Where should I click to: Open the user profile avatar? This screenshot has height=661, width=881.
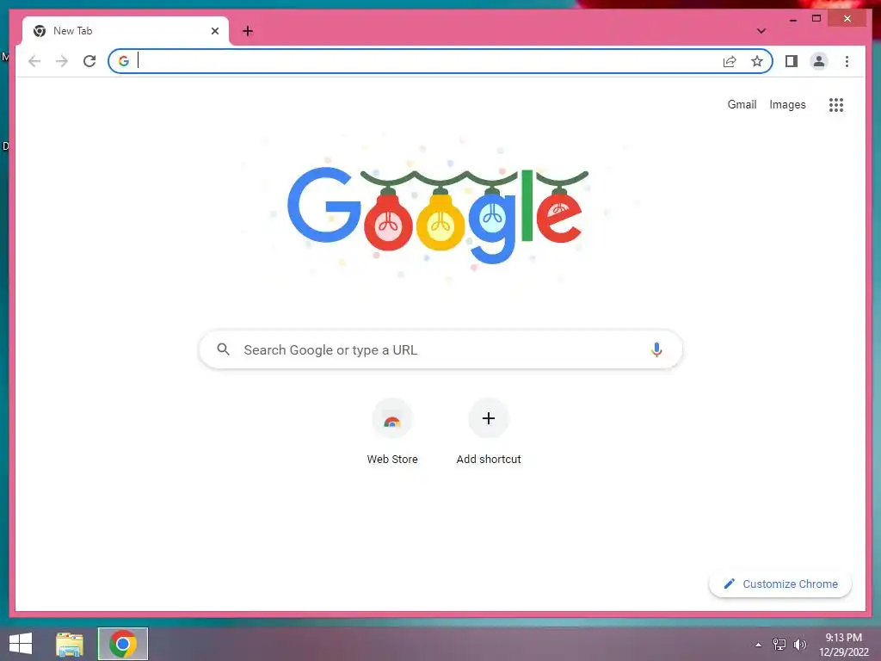[x=819, y=61]
